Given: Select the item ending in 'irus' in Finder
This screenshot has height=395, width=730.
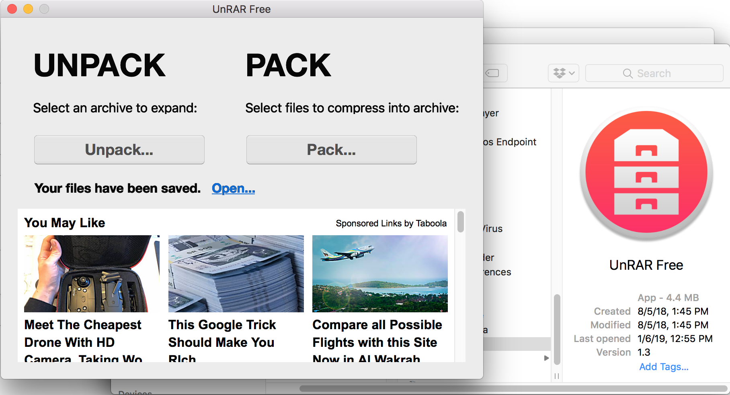Looking at the screenshot, I should point(493,229).
